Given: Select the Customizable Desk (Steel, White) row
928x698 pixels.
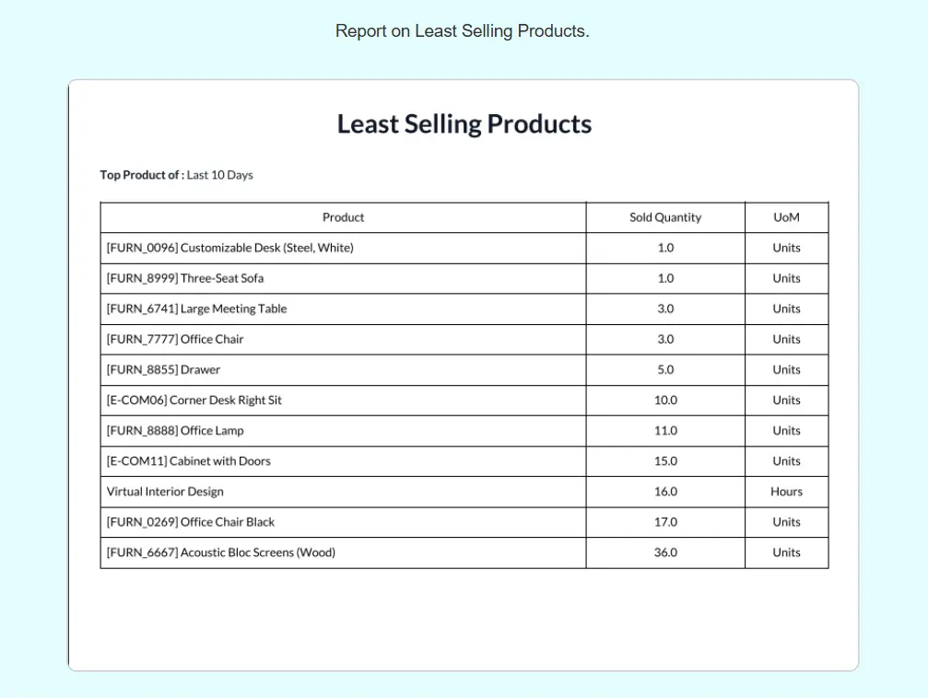Looking at the screenshot, I should click(x=229, y=248).
